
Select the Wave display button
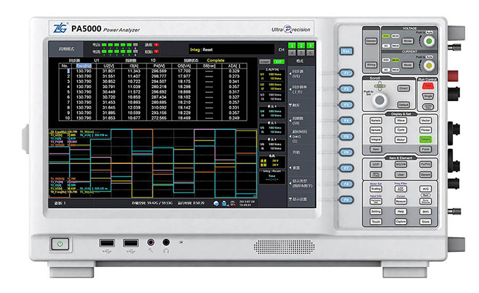tap(400, 121)
